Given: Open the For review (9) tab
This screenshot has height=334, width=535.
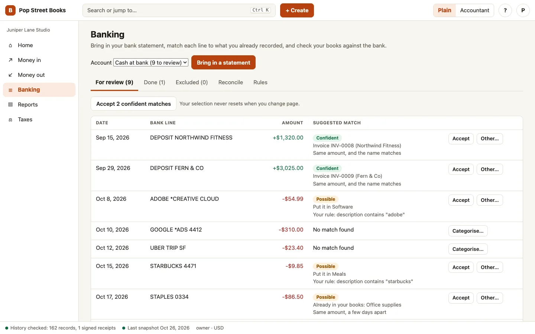Looking at the screenshot, I should (x=114, y=82).
